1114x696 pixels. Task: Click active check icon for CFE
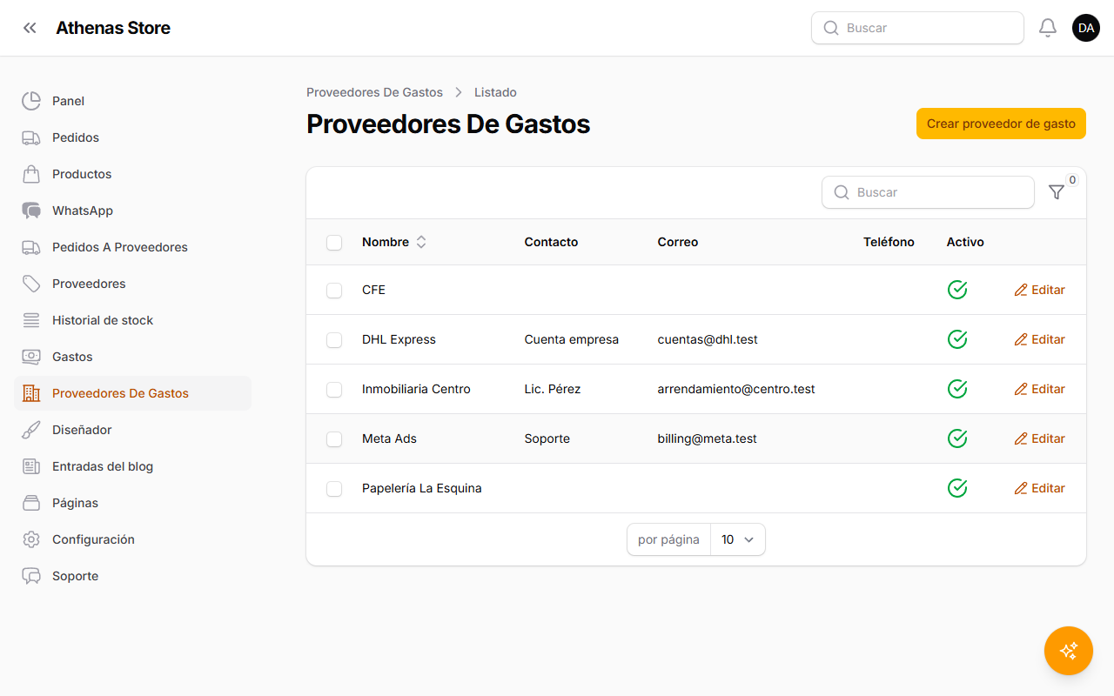(x=957, y=290)
